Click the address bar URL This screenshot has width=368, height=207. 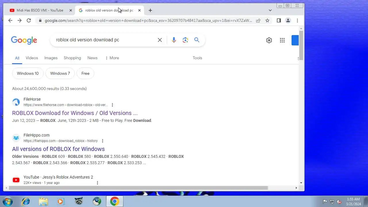(x=148, y=20)
